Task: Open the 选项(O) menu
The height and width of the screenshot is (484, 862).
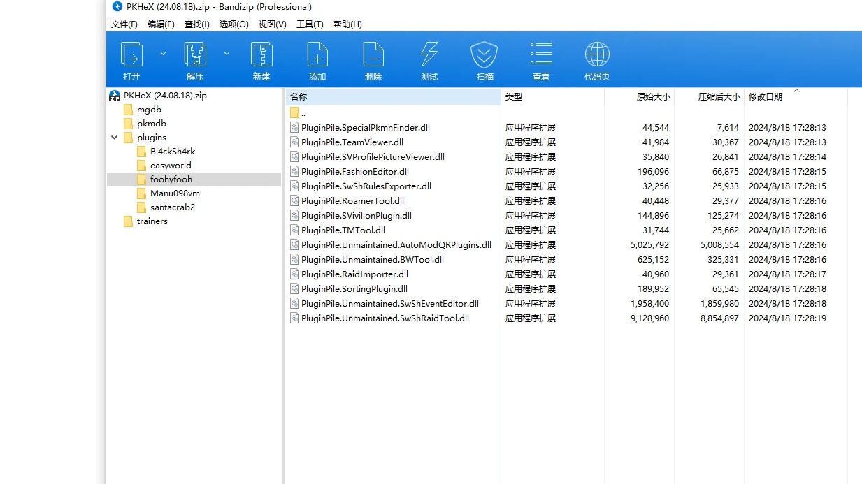Action: point(234,24)
